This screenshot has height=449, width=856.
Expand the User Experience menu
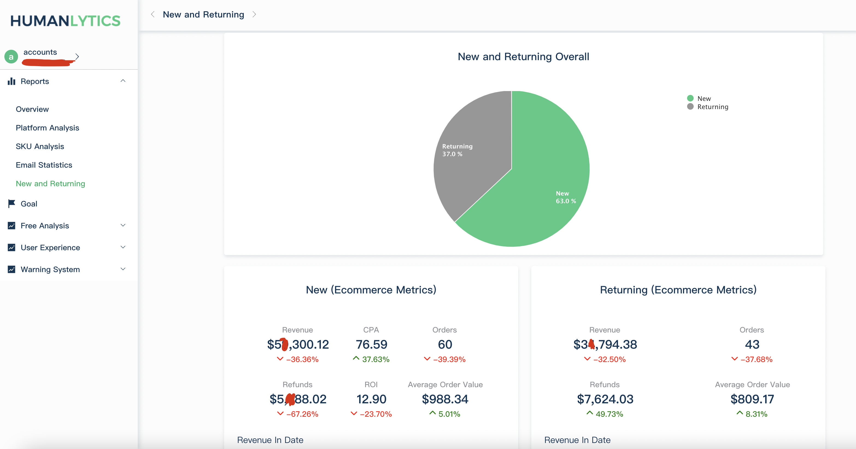[x=123, y=247]
